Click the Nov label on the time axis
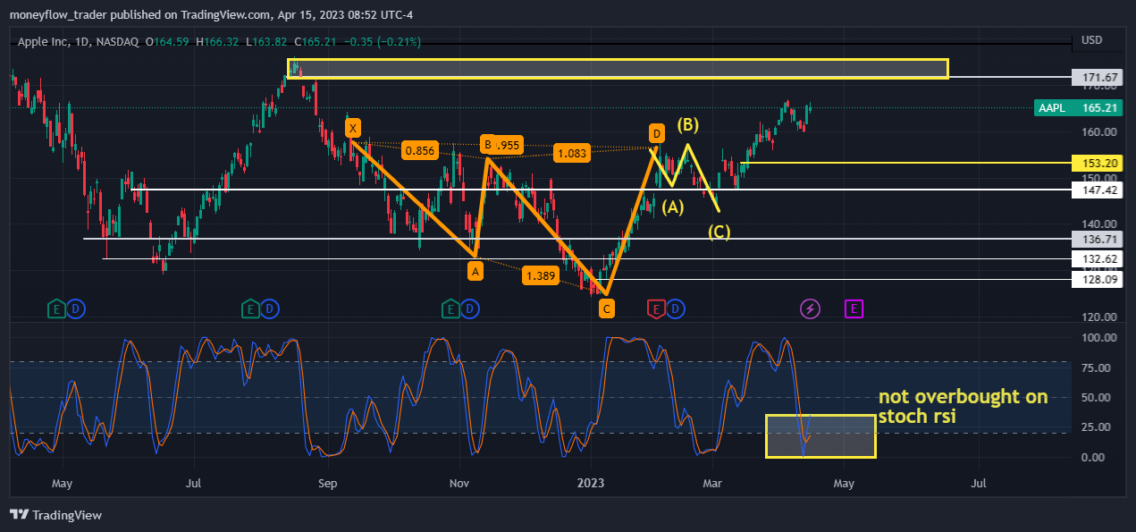Image resolution: width=1136 pixels, height=532 pixels. 459,484
